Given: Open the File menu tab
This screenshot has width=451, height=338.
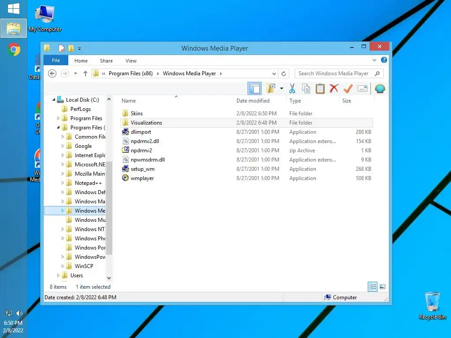Looking at the screenshot, I should pos(56,60).
